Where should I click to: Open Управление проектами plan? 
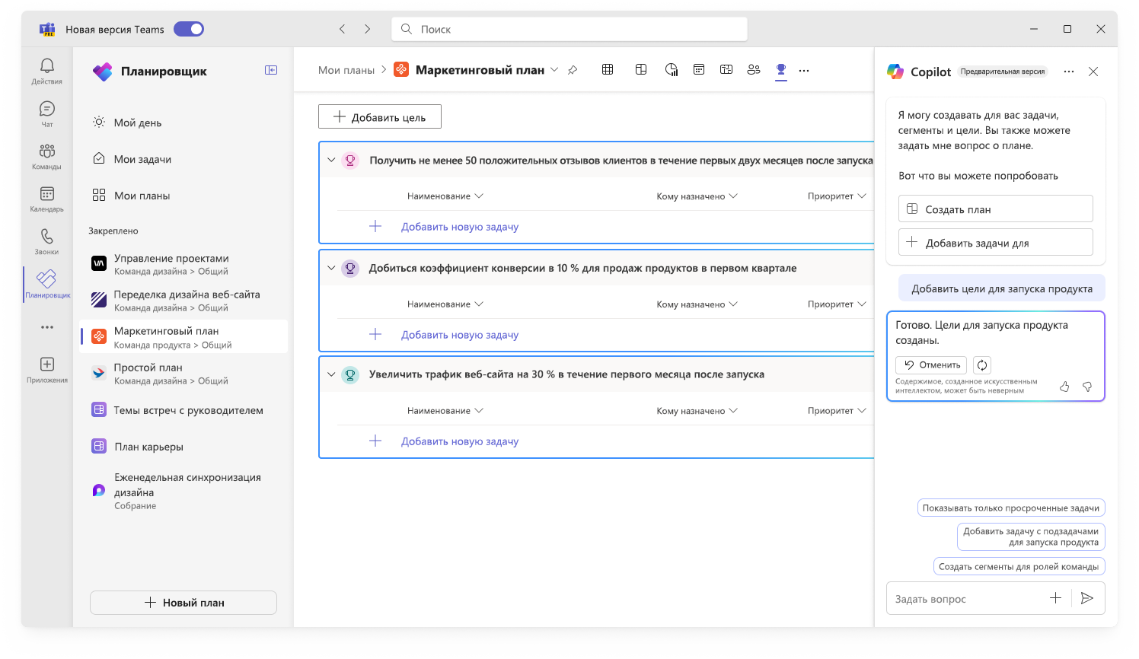pyautogui.click(x=184, y=264)
